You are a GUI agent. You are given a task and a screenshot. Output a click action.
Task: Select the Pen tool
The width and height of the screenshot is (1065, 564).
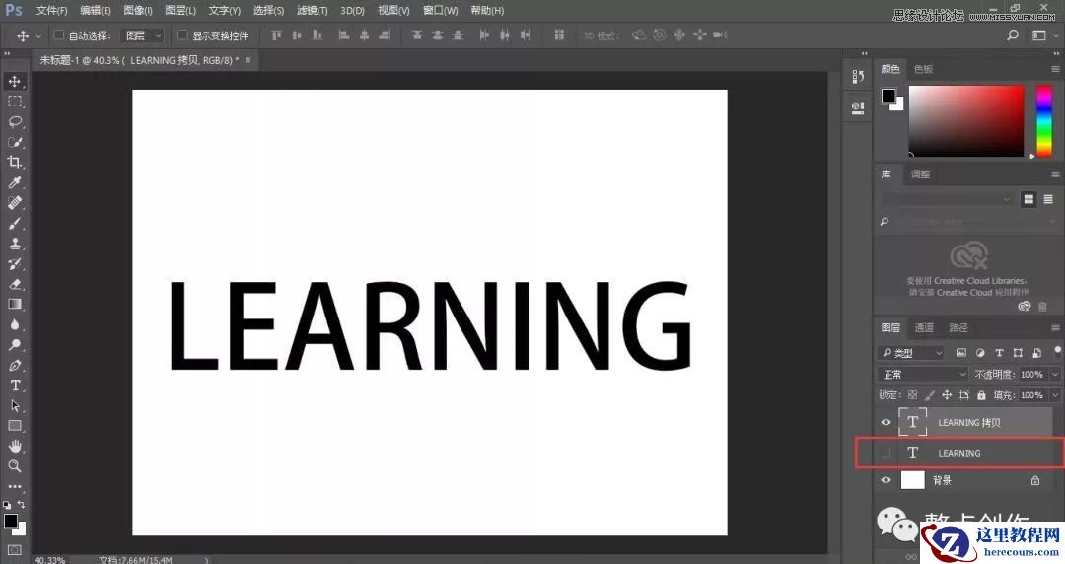click(14, 365)
